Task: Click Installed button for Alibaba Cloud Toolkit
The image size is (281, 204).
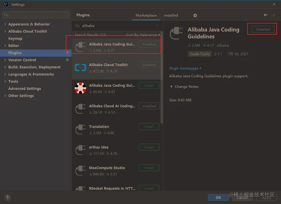Action: pos(149,65)
